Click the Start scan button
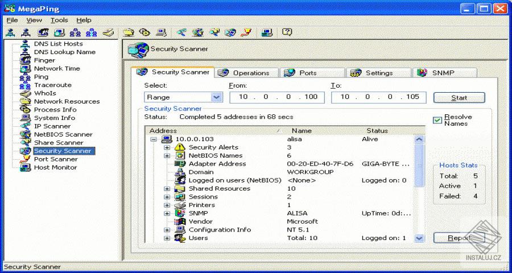Screen dimensions: 512x273 tap(459, 98)
